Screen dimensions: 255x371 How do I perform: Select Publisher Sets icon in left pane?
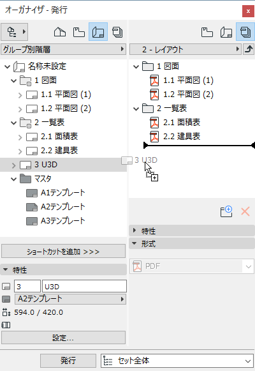tap(117, 32)
